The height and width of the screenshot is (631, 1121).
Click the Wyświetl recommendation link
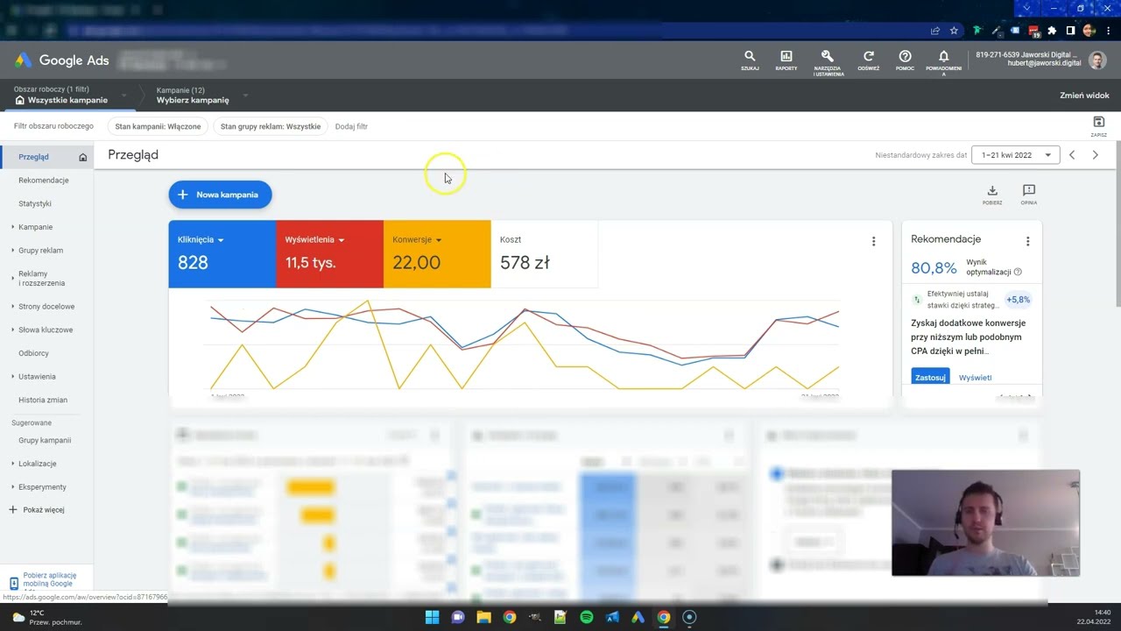pyautogui.click(x=976, y=378)
